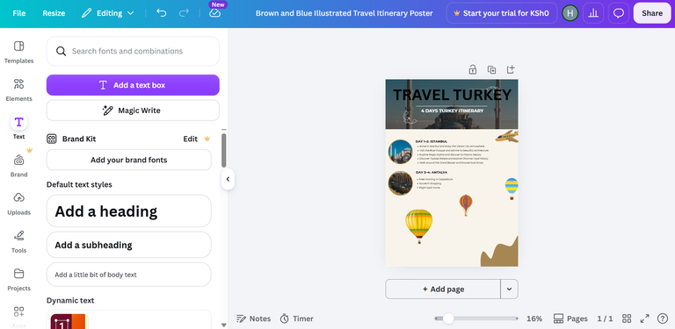The width and height of the screenshot is (675, 329).
Task: Click the dynamic text page number thumbnail
Action: (x=69, y=321)
